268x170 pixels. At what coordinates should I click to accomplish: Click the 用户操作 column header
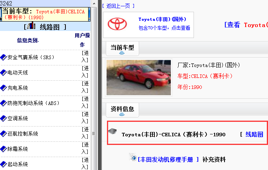(x=82, y=40)
